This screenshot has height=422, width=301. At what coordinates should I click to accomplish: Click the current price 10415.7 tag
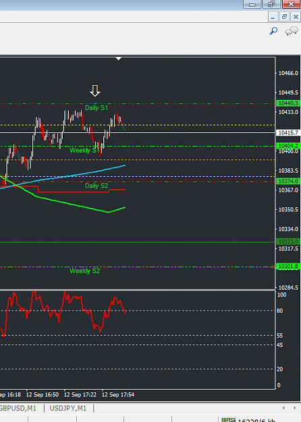(288, 133)
